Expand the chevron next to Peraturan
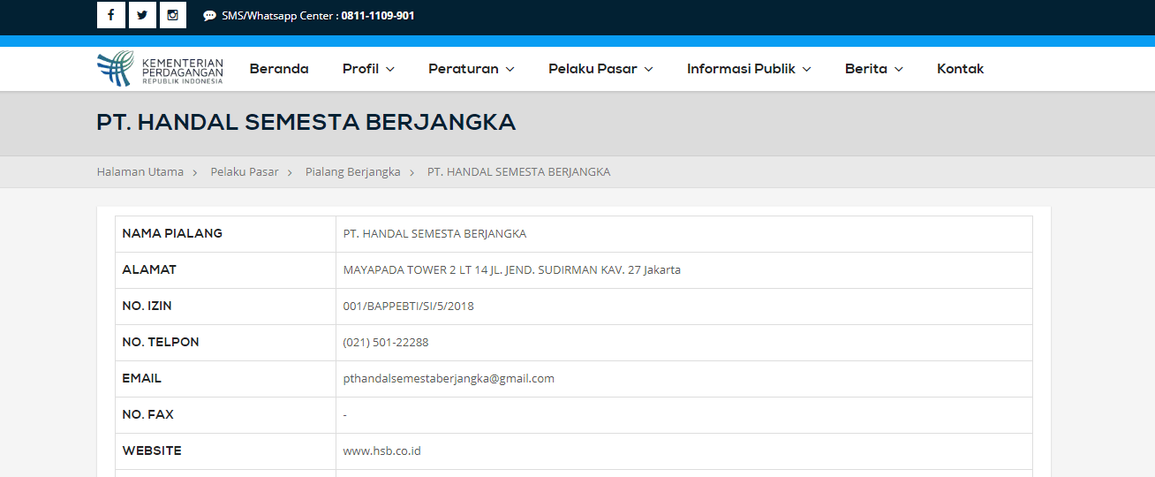 coord(510,69)
